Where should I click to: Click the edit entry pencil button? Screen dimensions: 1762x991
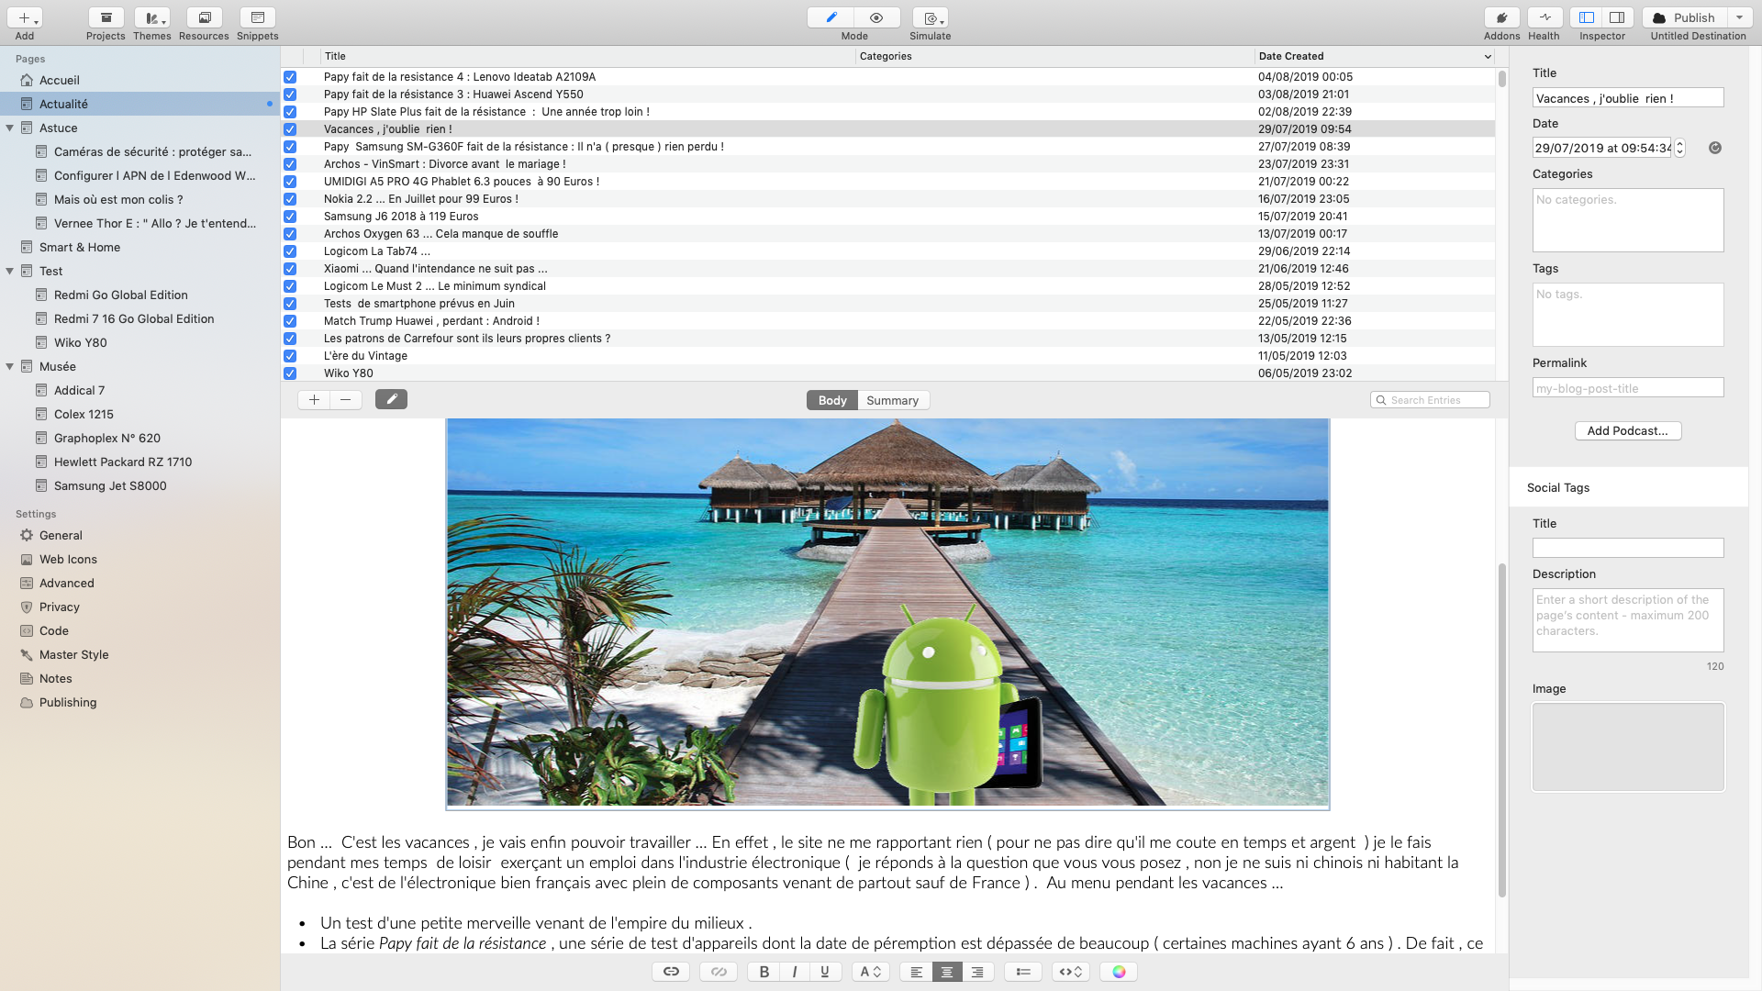[x=391, y=399]
